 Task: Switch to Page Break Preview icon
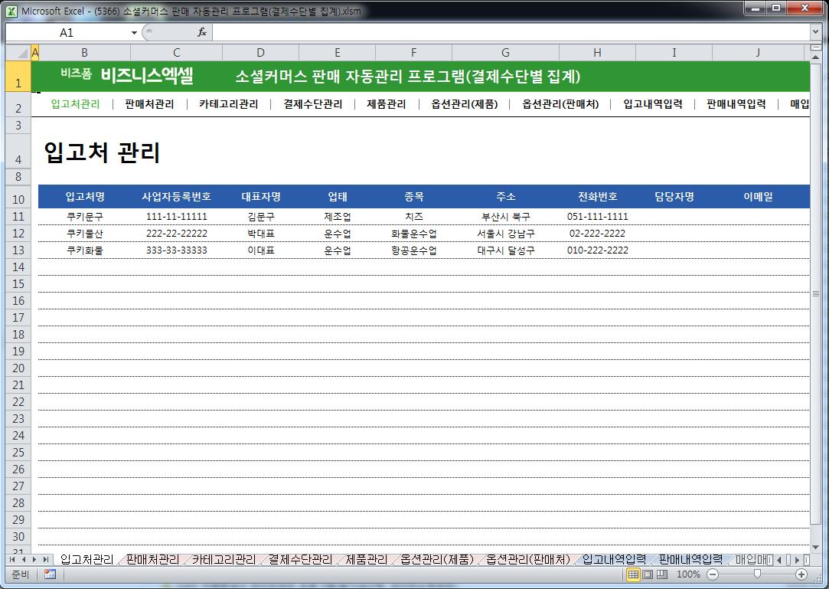(662, 574)
